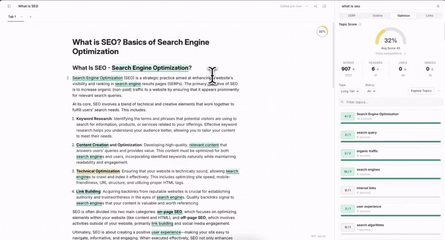Screen dimensions: 445x240
Task: Click the paragraph drag handle icon
Action: 67,78
